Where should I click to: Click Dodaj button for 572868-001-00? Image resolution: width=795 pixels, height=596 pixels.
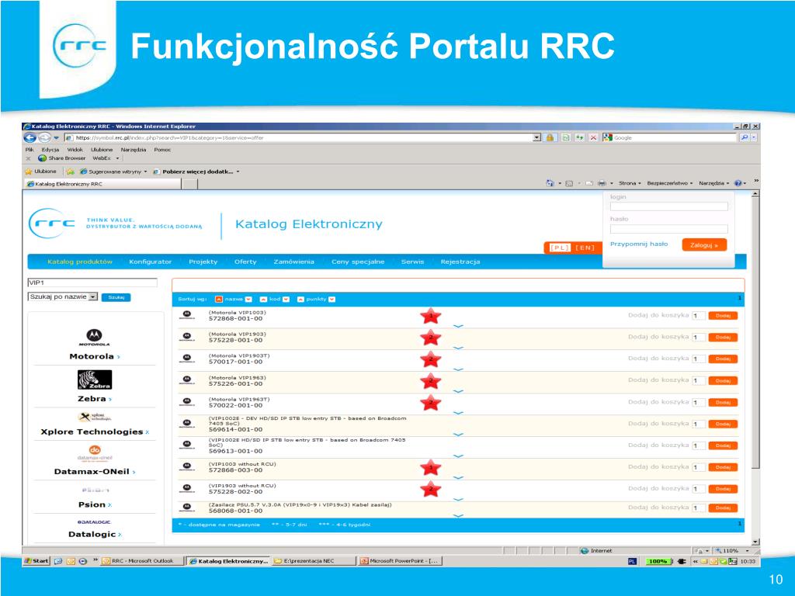(x=723, y=316)
